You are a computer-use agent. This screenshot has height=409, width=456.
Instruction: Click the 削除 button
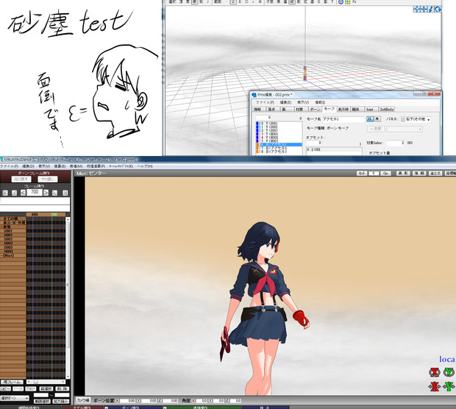pos(61,389)
